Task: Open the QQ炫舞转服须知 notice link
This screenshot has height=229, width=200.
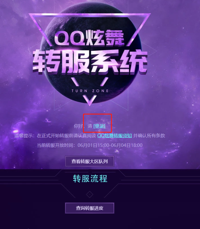Action: 114,136
